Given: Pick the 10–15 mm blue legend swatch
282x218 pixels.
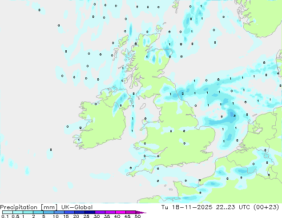Looking at the screenshot, I should (x=59, y=212).
